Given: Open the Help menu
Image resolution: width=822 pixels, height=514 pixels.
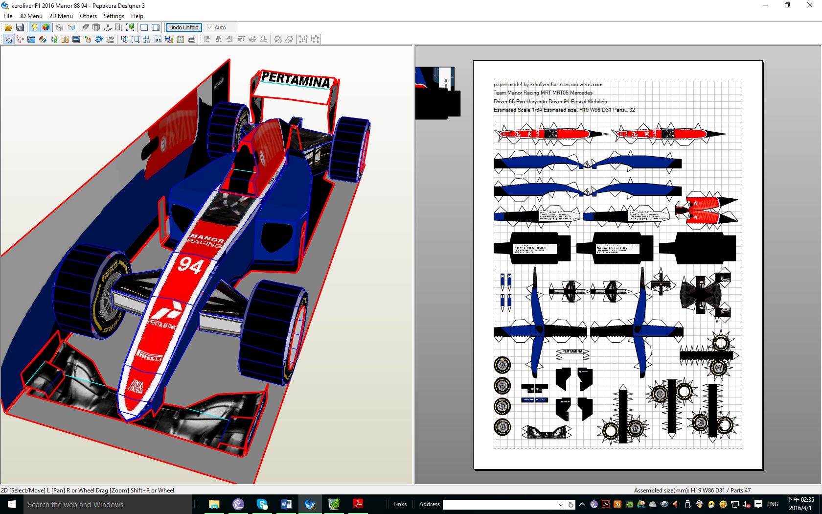Looking at the screenshot, I should [x=137, y=16].
